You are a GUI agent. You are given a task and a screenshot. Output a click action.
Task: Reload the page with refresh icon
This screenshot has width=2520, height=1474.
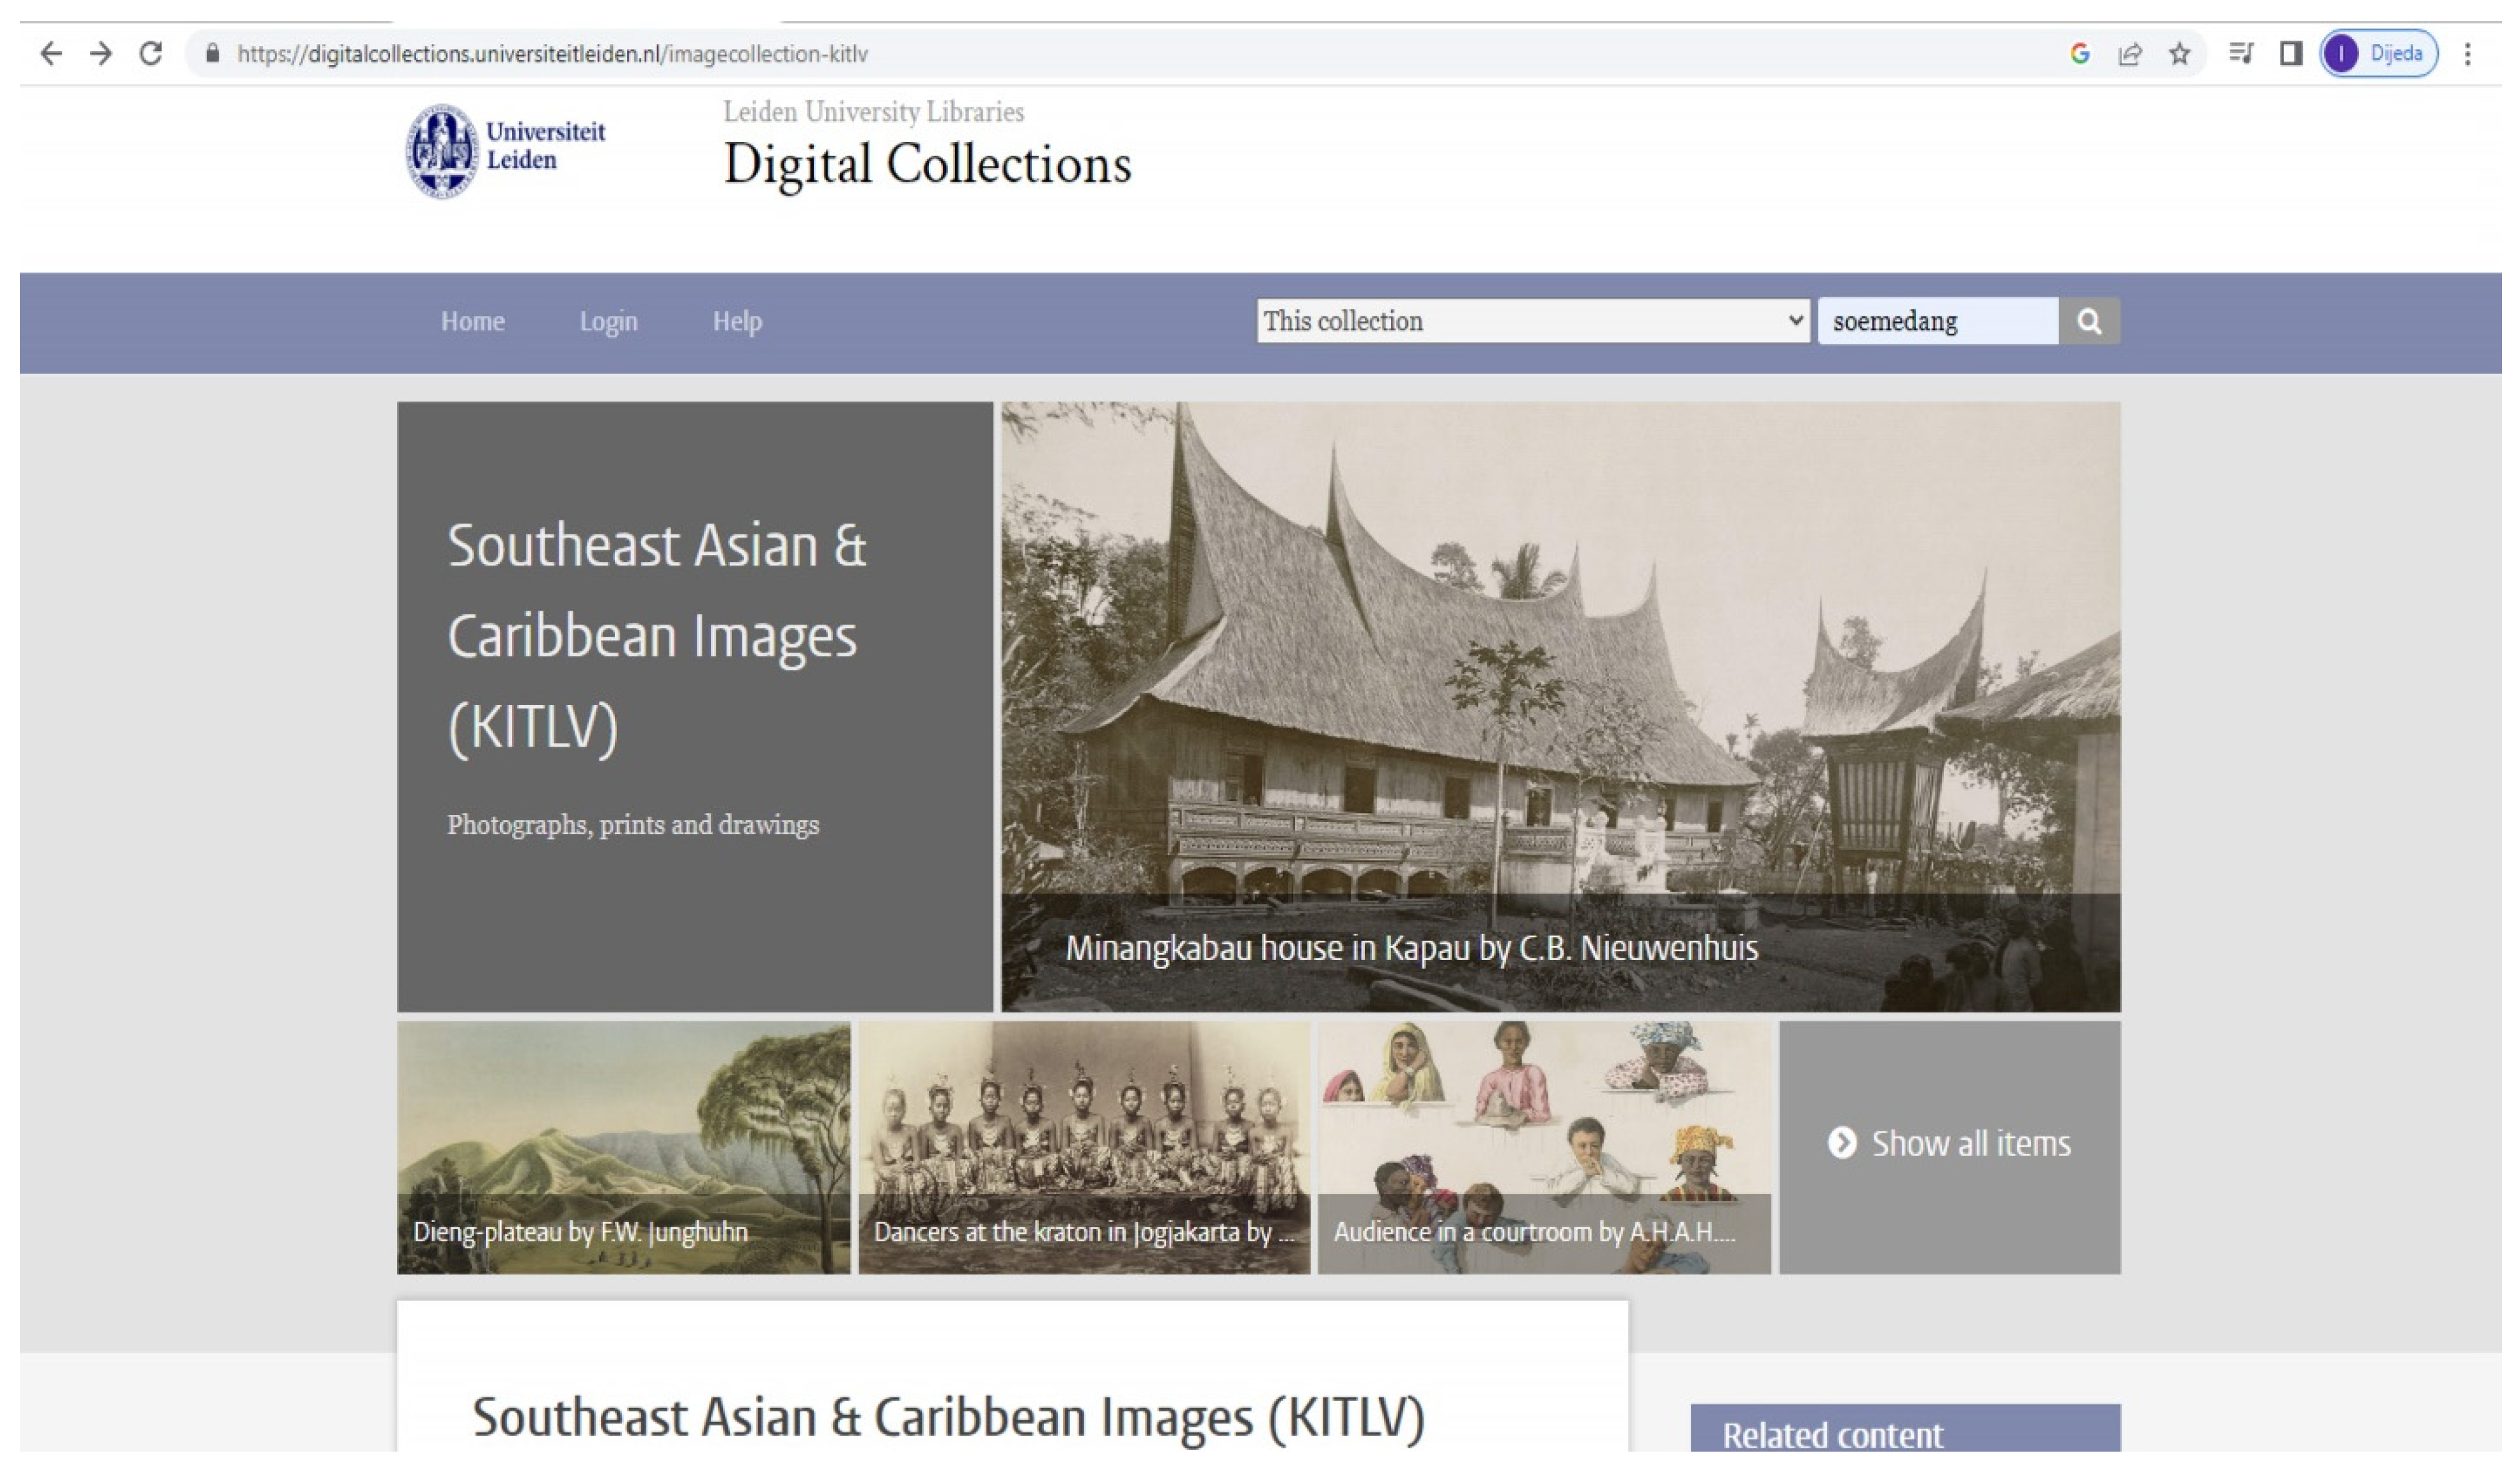pos(151,53)
